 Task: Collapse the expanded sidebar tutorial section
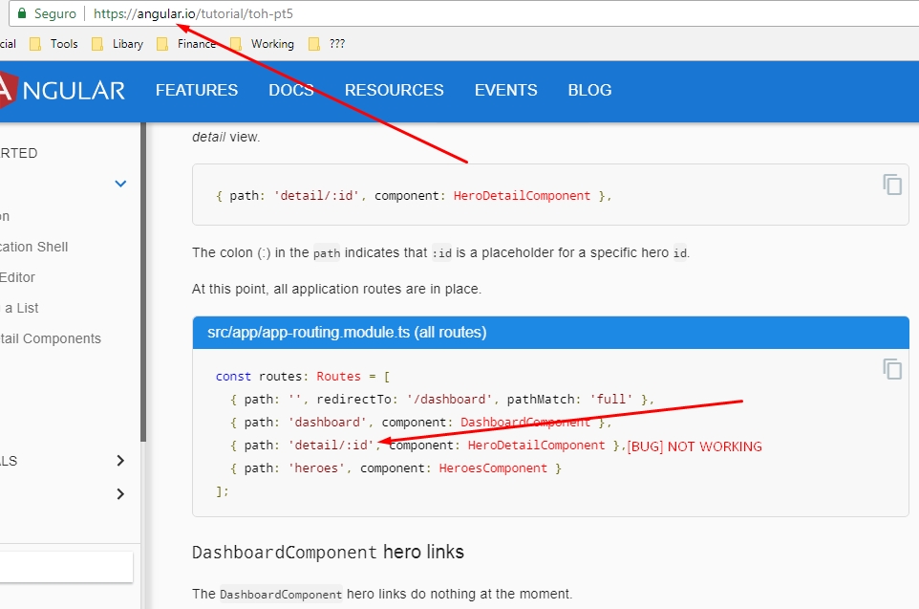pyautogui.click(x=119, y=183)
